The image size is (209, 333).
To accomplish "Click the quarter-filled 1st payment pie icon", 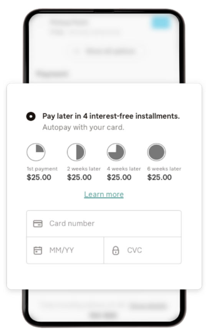I will point(36,152).
